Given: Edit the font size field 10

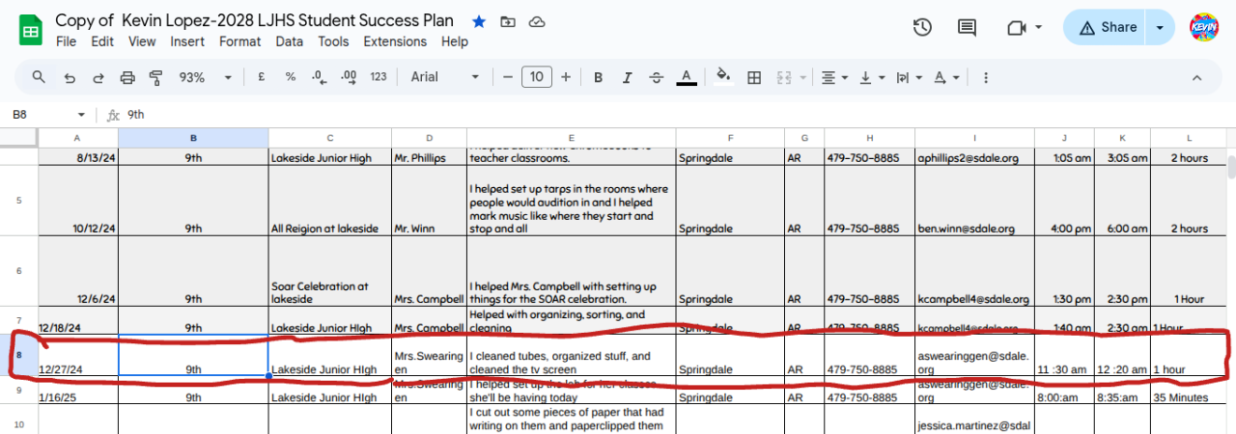Looking at the screenshot, I should (537, 77).
